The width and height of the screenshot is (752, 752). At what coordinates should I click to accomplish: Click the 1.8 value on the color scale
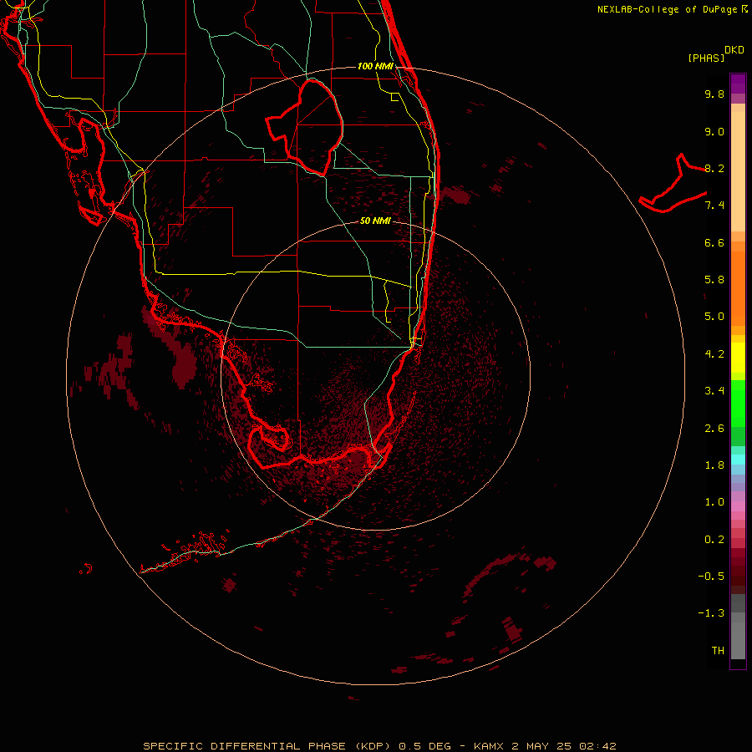tap(714, 465)
